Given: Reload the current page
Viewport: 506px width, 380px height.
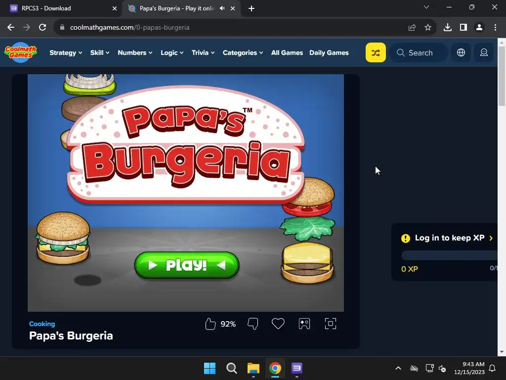Looking at the screenshot, I should [42, 28].
